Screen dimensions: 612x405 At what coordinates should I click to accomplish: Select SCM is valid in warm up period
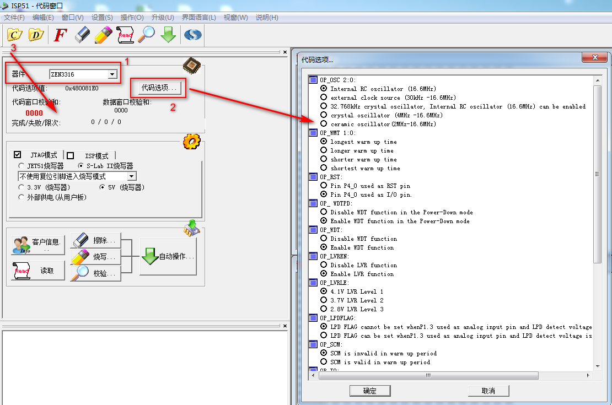point(324,362)
